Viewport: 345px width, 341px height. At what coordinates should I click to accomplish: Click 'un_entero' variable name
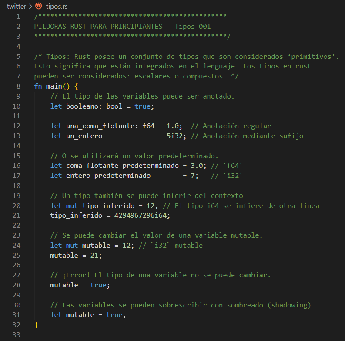[84, 136]
